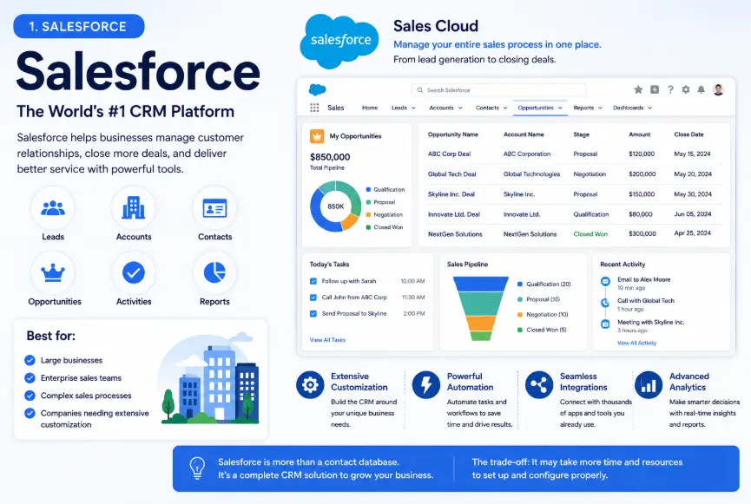This screenshot has height=504, width=751.
Task: Open the Dashboards tab
Action: 628,108
